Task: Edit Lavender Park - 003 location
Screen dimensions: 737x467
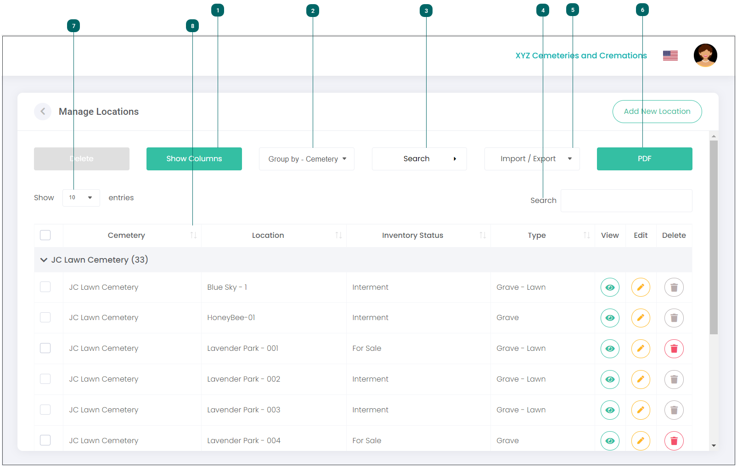Action: click(x=641, y=410)
